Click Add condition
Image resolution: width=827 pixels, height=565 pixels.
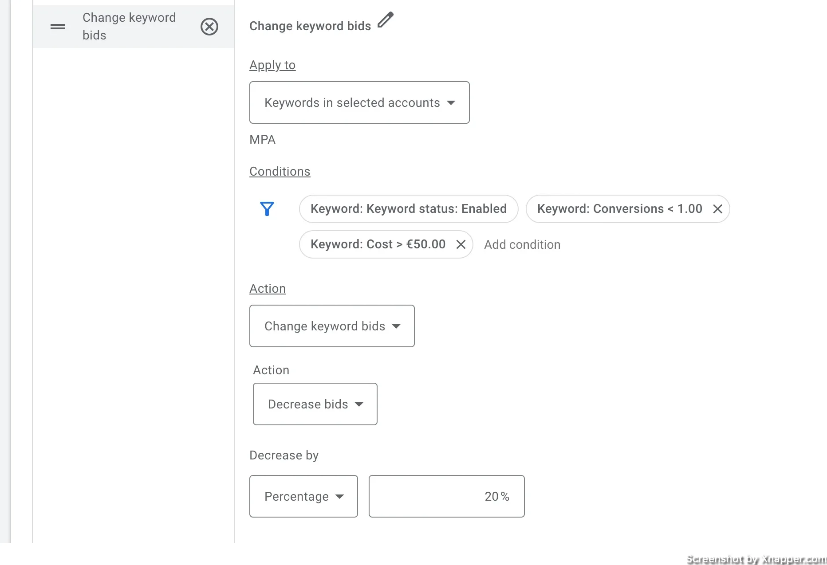click(x=522, y=245)
